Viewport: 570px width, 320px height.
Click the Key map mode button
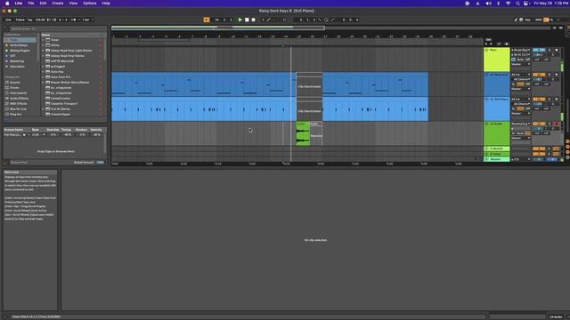tap(527, 20)
